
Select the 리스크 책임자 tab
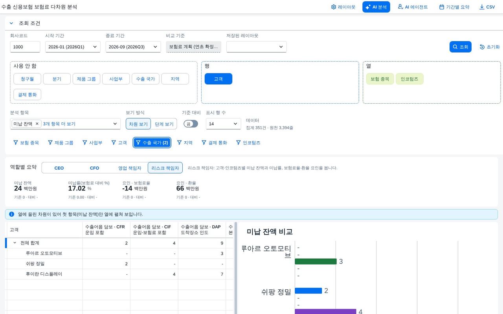(165, 168)
